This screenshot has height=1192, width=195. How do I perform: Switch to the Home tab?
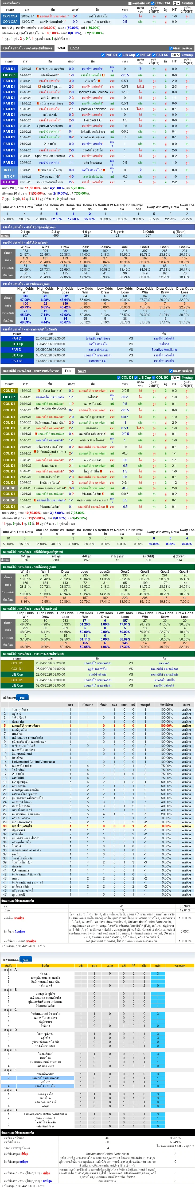pos(75,48)
